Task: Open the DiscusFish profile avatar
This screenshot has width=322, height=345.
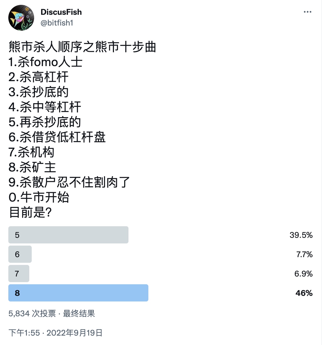Action: pos(21,17)
